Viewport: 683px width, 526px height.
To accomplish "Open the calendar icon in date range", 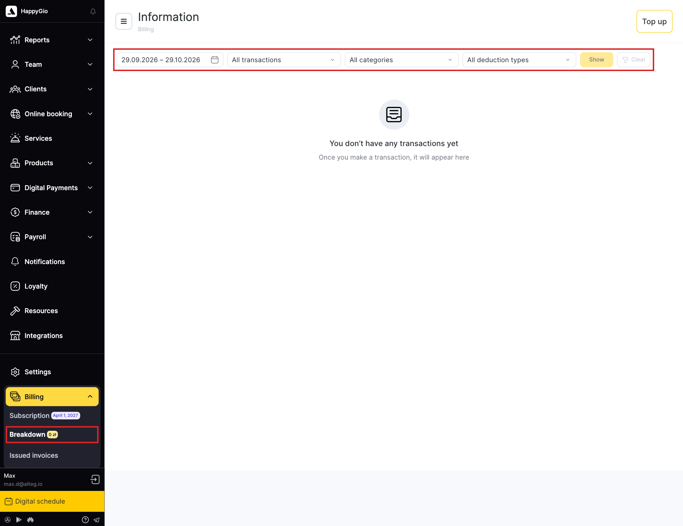I will click(x=215, y=60).
